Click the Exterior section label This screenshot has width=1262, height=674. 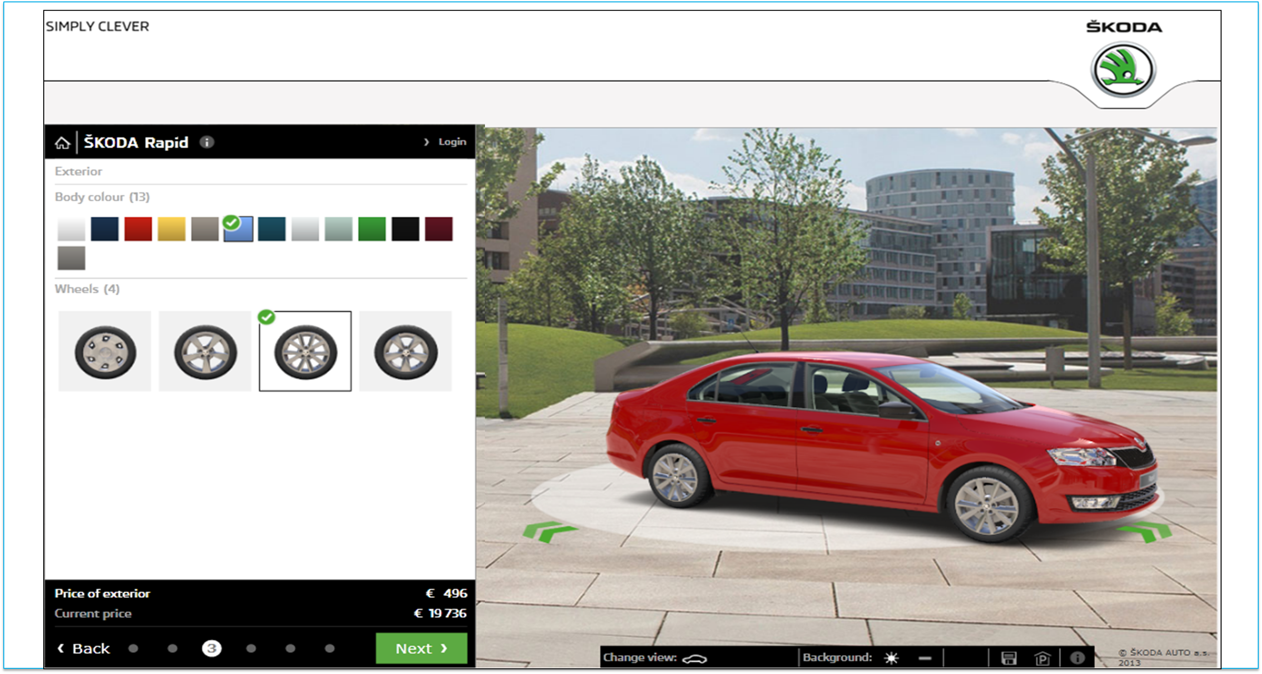click(x=78, y=172)
